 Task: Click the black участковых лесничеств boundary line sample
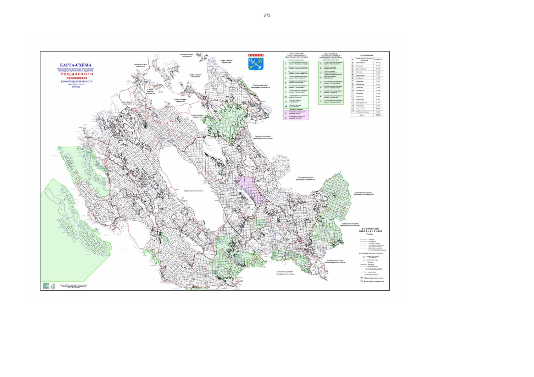[x=363, y=245]
